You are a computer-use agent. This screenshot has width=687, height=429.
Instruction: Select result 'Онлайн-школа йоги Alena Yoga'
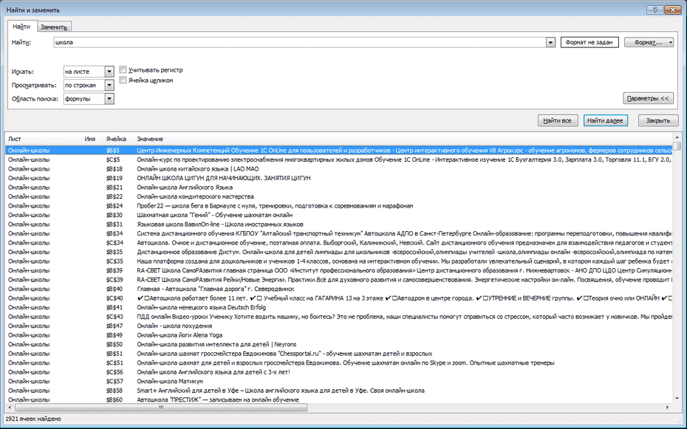pyautogui.click(x=338, y=335)
